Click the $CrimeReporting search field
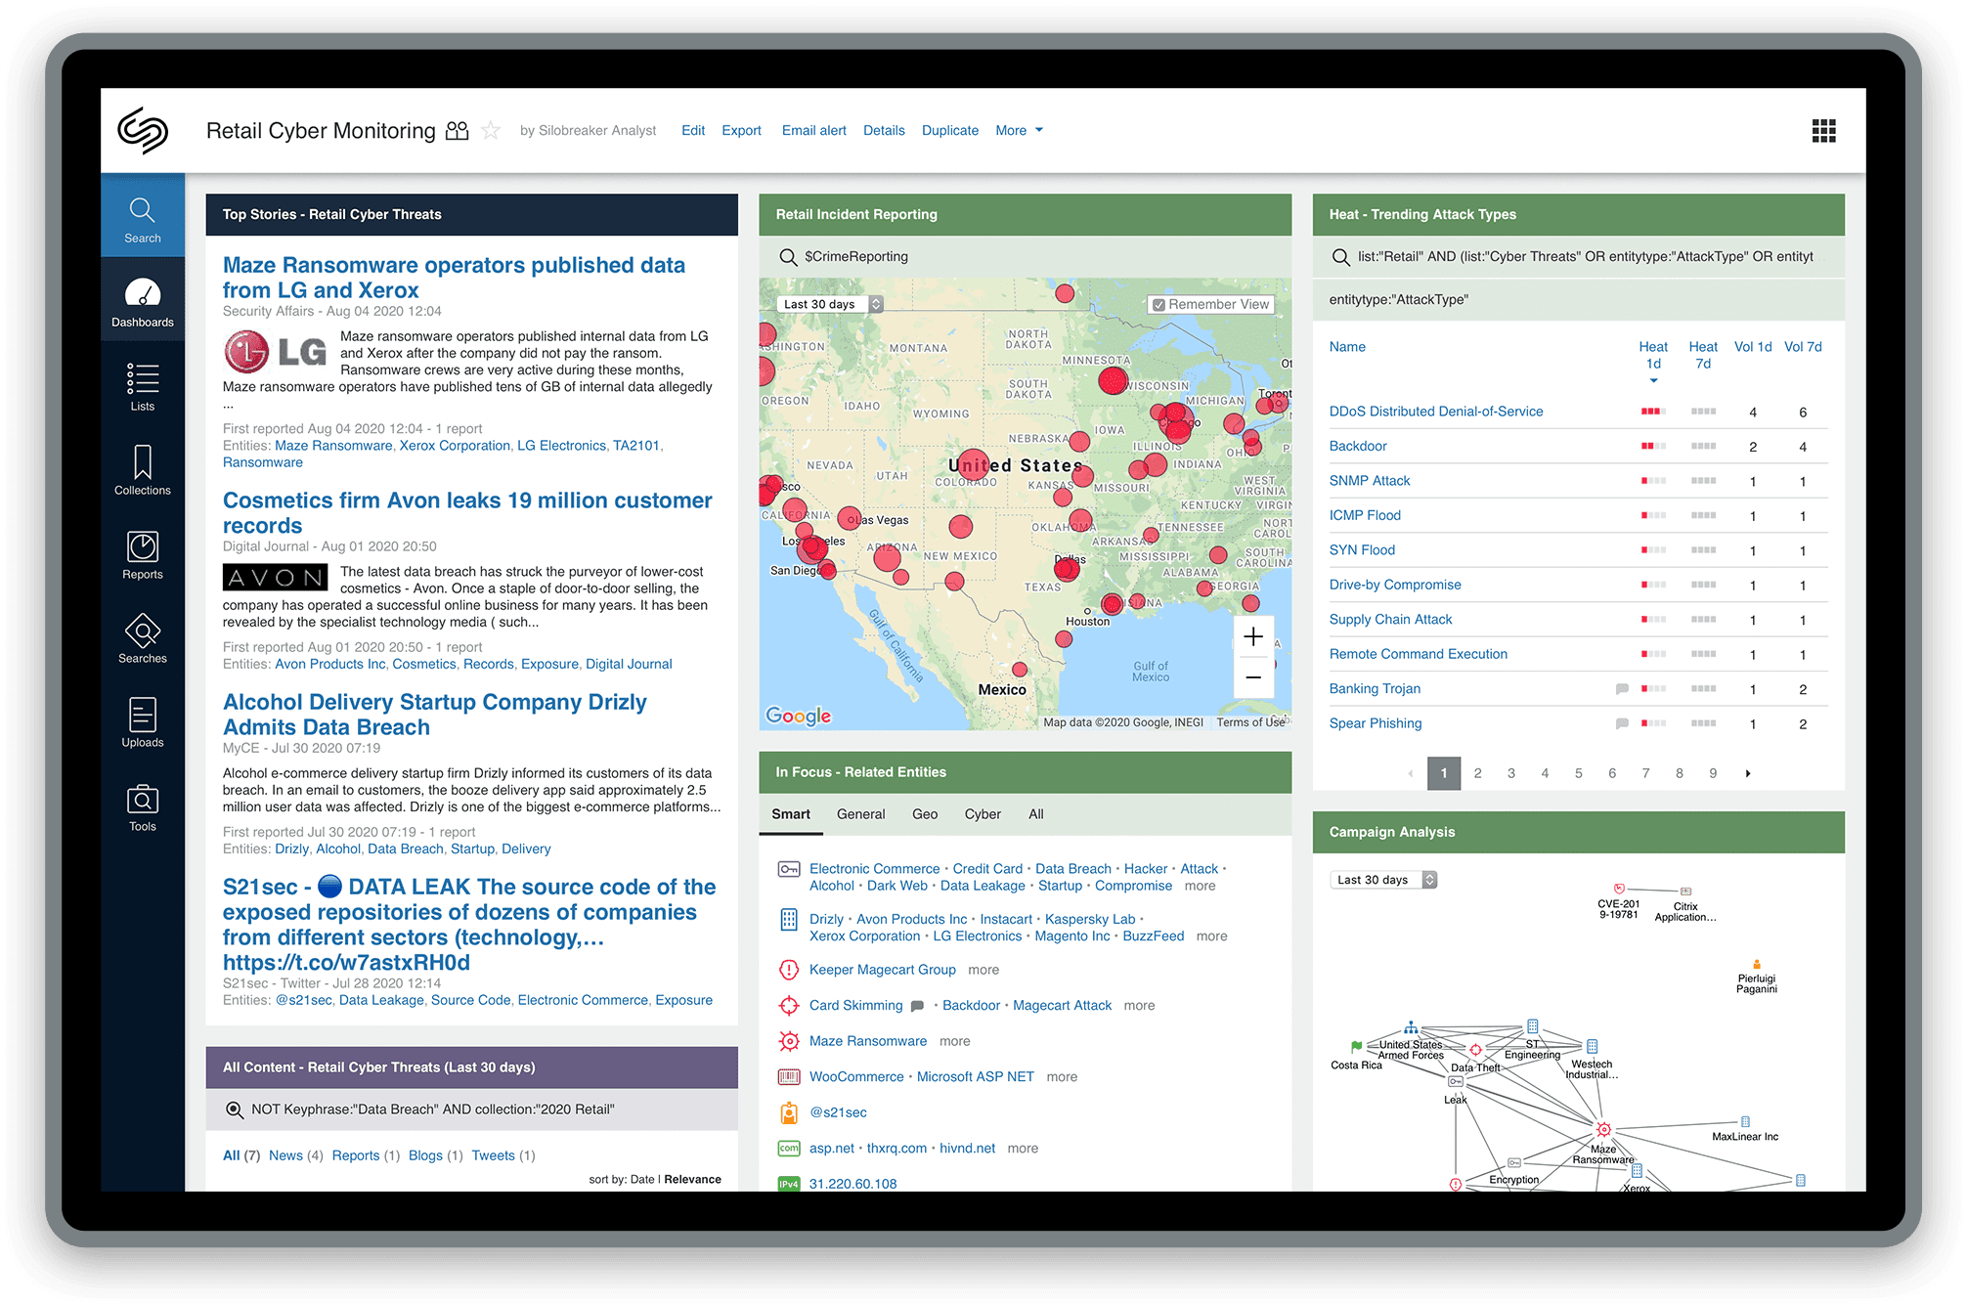The width and height of the screenshot is (1967, 1305). click(x=1026, y=257)
